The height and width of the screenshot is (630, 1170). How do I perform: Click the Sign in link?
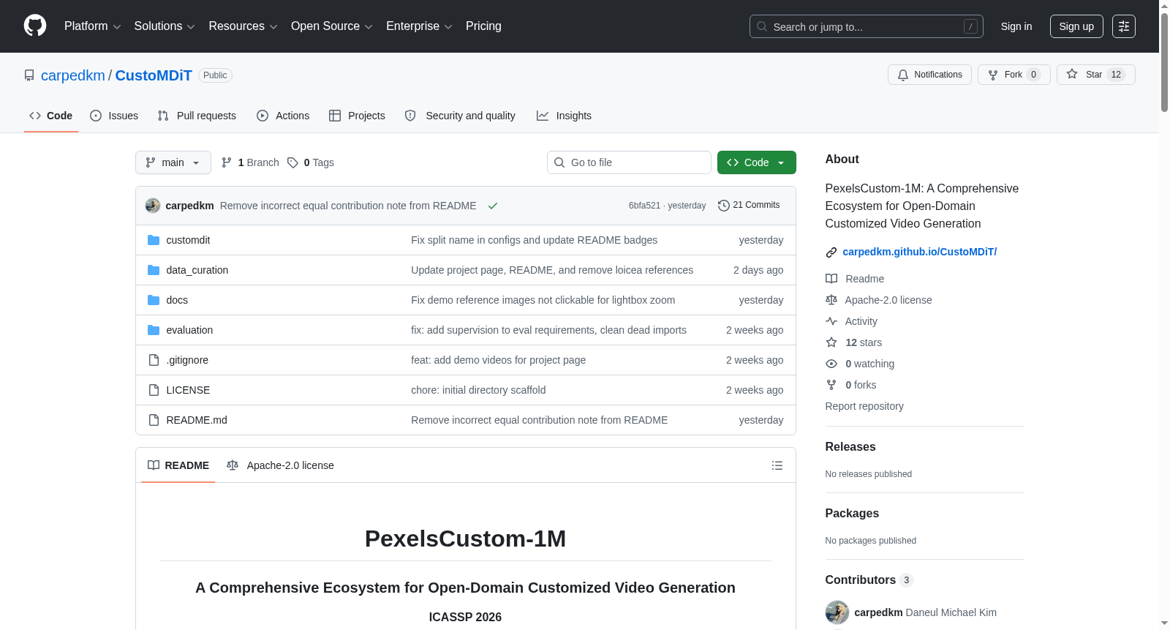[1016, 26]
